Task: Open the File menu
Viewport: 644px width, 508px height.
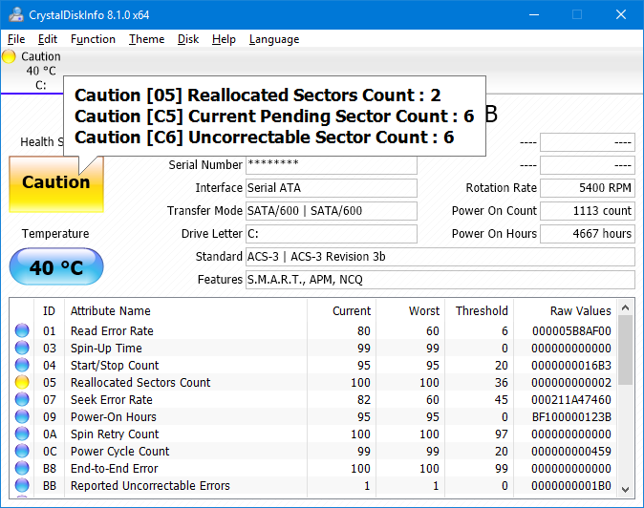Action: [16, 39]
